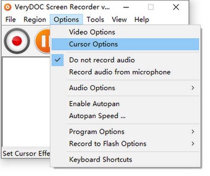
Task: Toggle the Do not record audio checkmark
Action: 58,60
